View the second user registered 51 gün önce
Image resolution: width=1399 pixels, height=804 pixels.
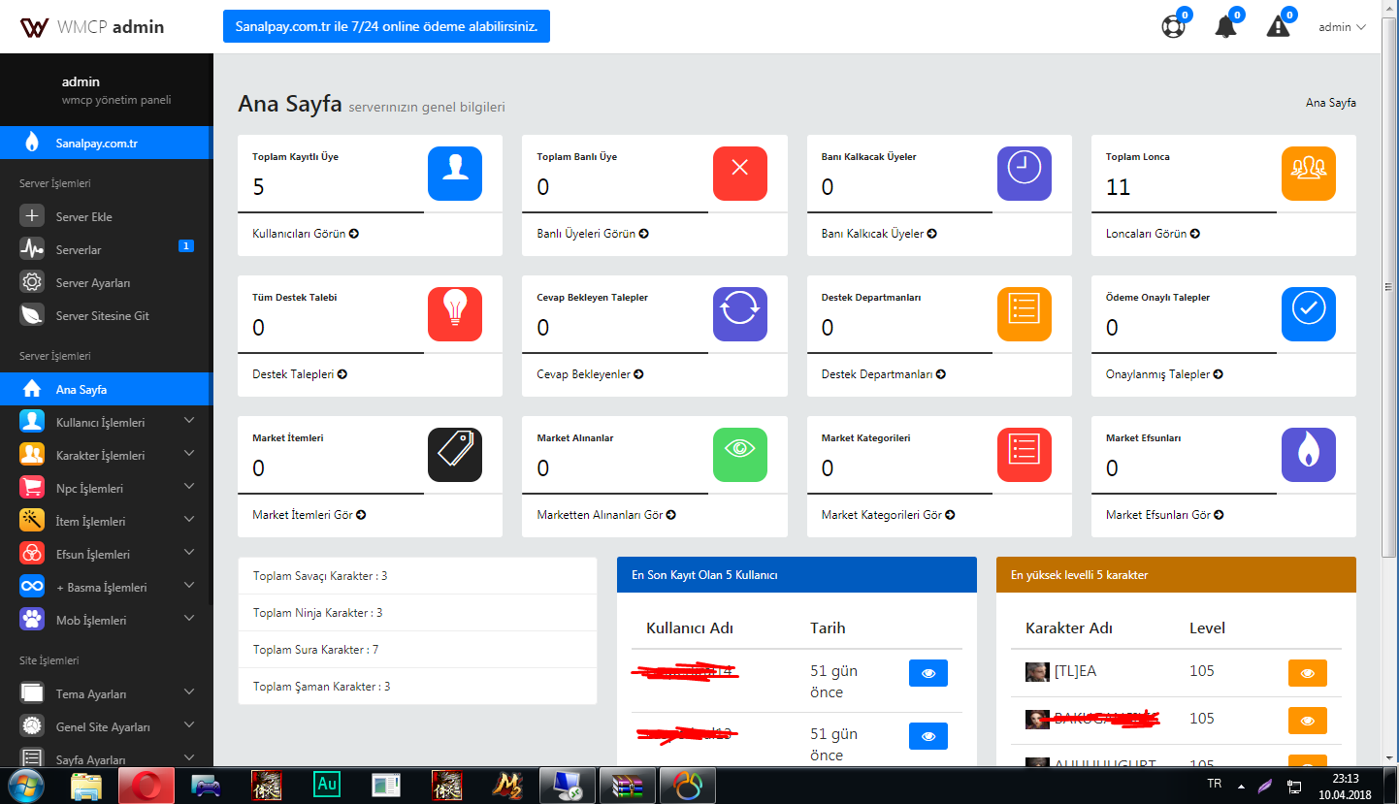[x=928, y=736]
